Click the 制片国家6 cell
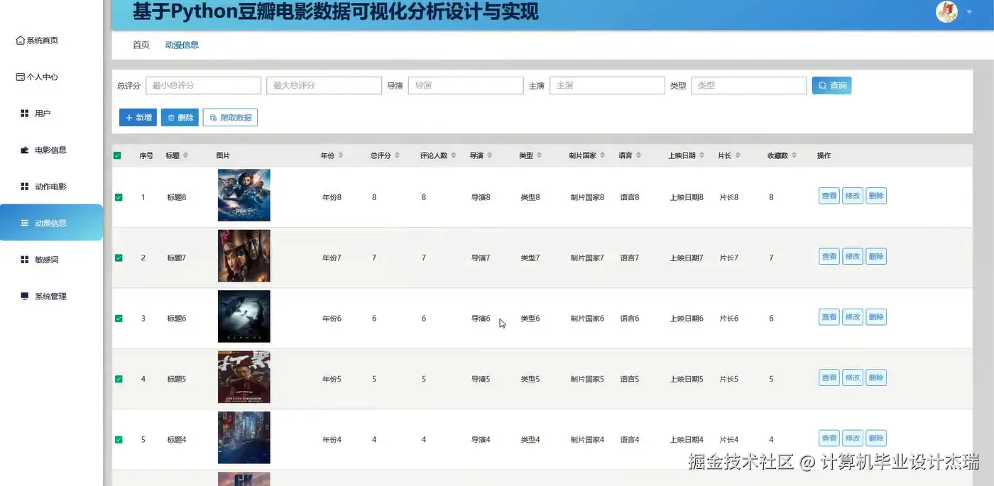 pyautogui.click(x=587, y=319)
